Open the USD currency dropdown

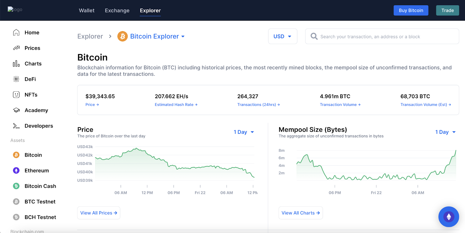click(282, 36)
